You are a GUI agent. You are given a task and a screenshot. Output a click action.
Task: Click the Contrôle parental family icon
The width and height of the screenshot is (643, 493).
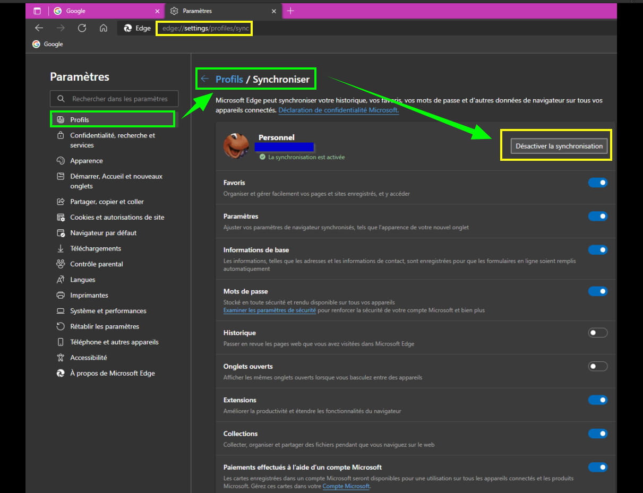(x=61, y=264)
